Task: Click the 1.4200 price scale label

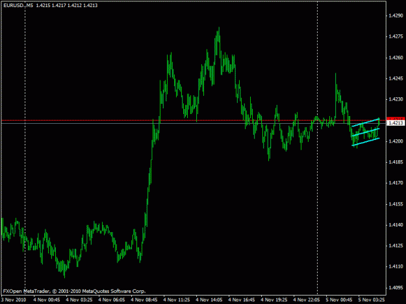Action: (396, 141)
